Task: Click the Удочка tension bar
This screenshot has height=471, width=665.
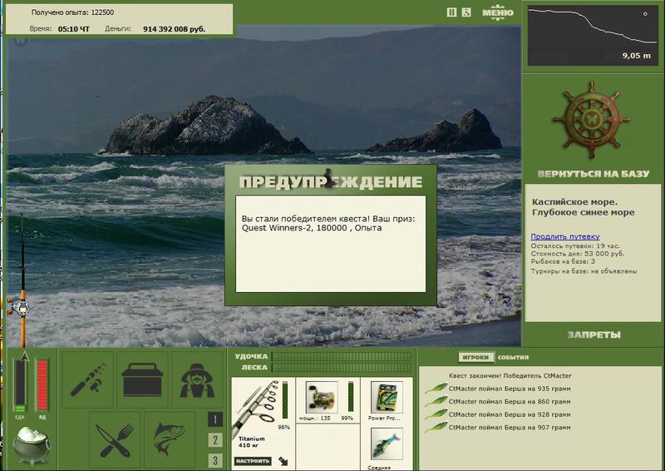Action: (342, 356)
